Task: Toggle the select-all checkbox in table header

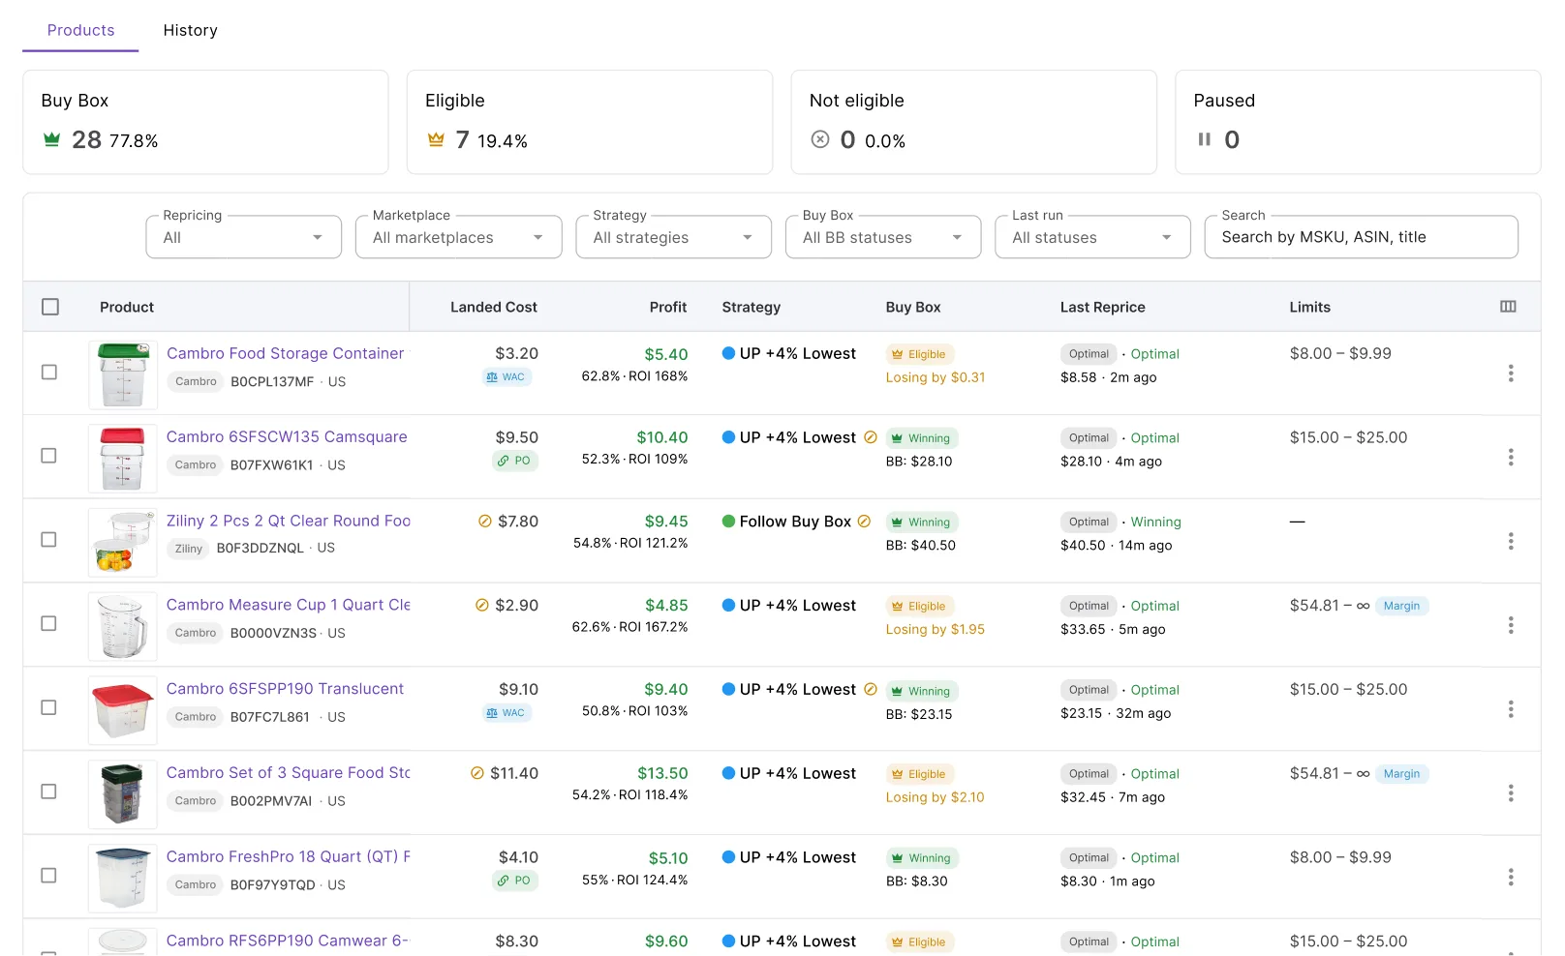Action: click(50, 307)
